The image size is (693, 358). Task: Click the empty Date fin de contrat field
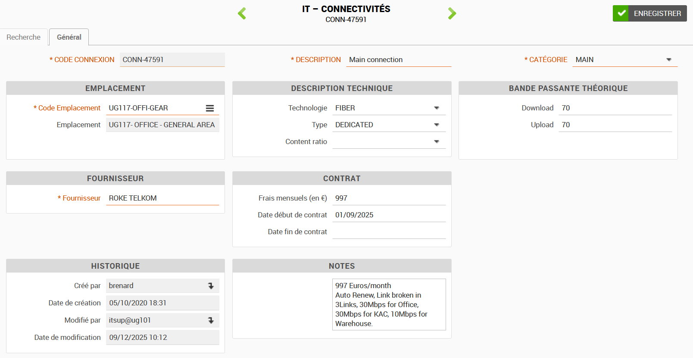[389, 232]
